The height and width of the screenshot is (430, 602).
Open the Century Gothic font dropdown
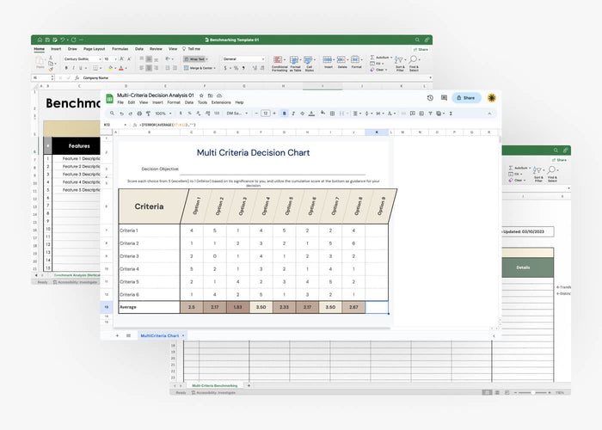[82, 59]
